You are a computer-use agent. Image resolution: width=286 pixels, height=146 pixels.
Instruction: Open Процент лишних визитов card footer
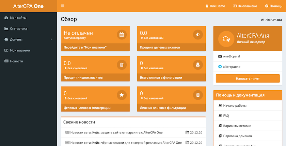click(x=95, y=78)
